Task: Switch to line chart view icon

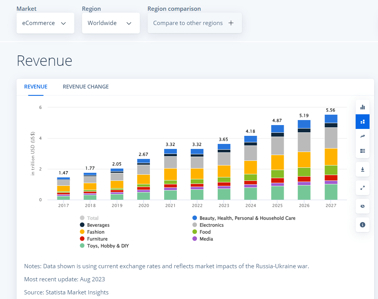Action: [362, 136]
